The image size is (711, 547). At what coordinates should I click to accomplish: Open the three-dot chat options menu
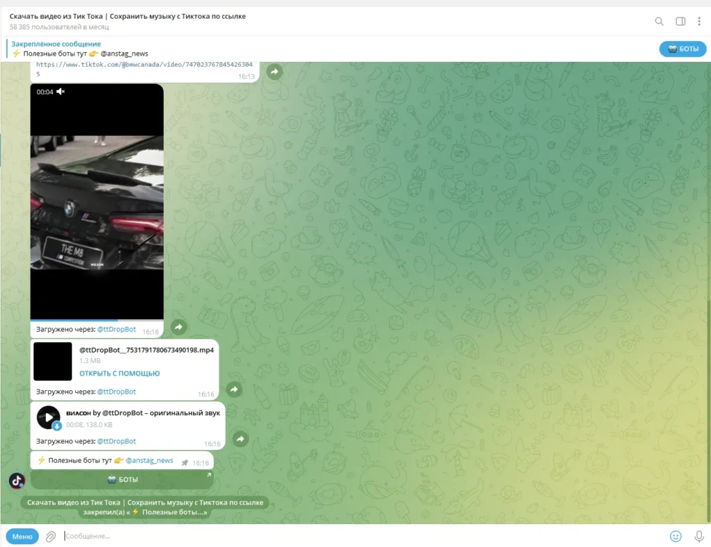coord(699,22)
